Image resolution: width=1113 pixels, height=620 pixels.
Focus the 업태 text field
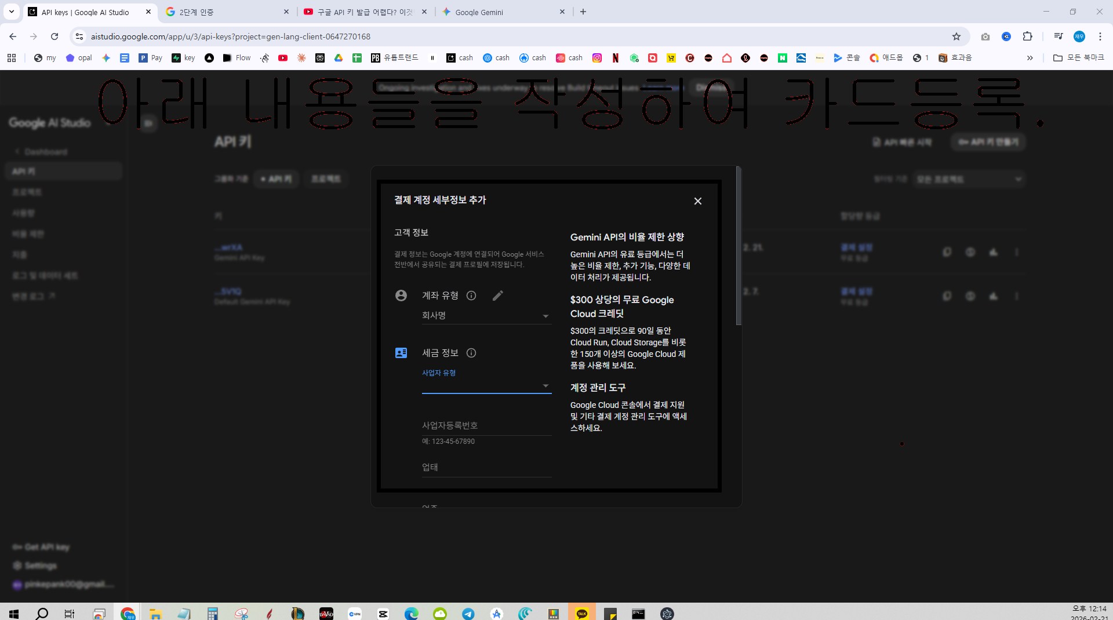click(486, 467)
